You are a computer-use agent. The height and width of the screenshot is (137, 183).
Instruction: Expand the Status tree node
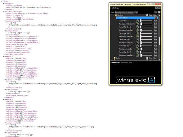(112, 58)
